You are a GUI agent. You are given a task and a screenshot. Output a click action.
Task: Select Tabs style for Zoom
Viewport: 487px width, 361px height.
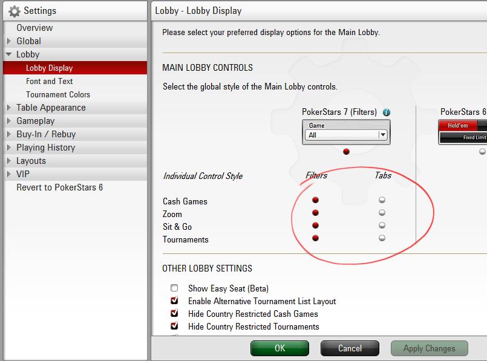point(382,213)
